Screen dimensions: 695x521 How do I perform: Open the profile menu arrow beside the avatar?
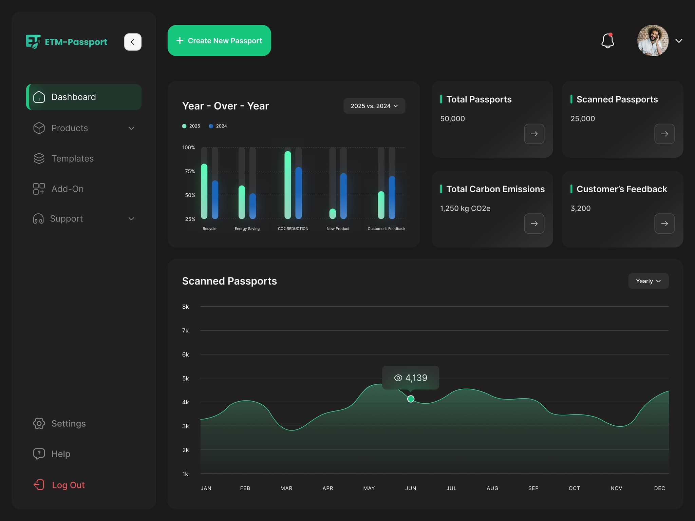[x=679, y=41]
